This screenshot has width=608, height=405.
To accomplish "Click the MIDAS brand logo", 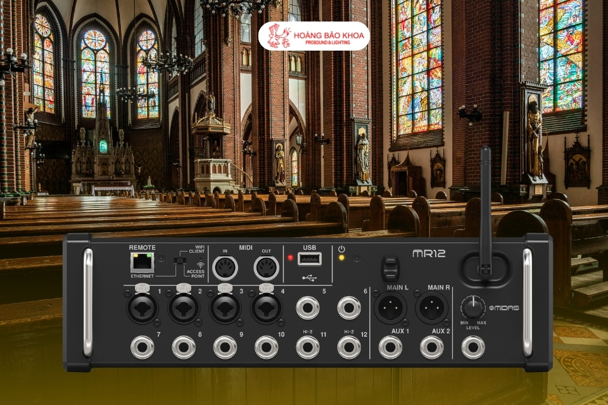I will (504, 308).
